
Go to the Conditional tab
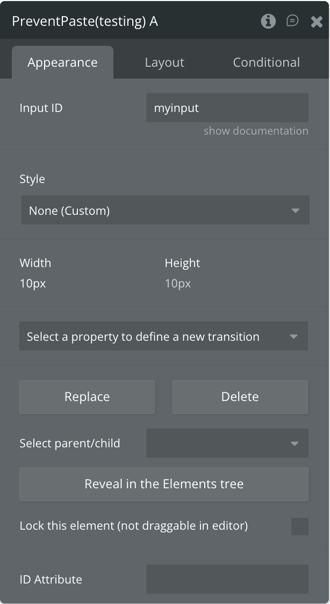(x=266, y=62)
